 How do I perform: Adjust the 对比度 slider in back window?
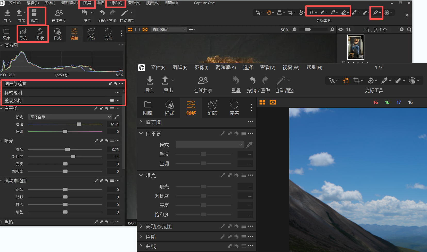pos(73,157)
